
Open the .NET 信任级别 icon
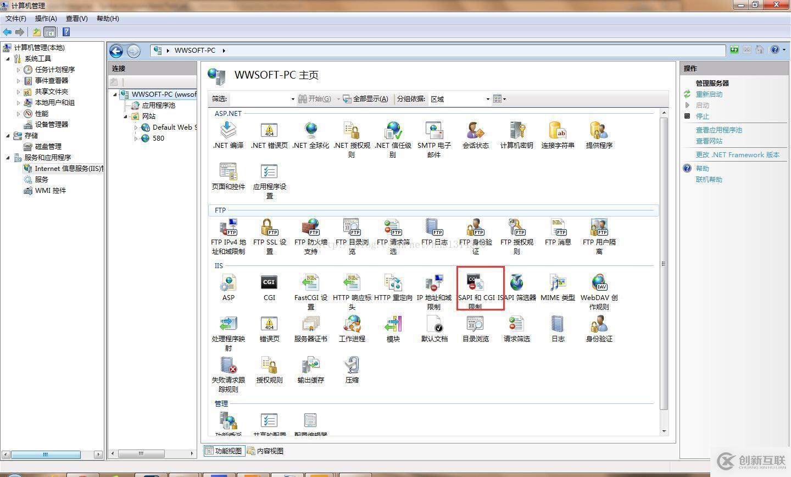[x=393, y=139]
